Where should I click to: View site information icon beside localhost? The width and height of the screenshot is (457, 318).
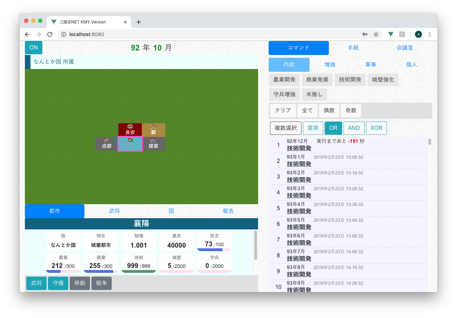click(x=64, y=34)
